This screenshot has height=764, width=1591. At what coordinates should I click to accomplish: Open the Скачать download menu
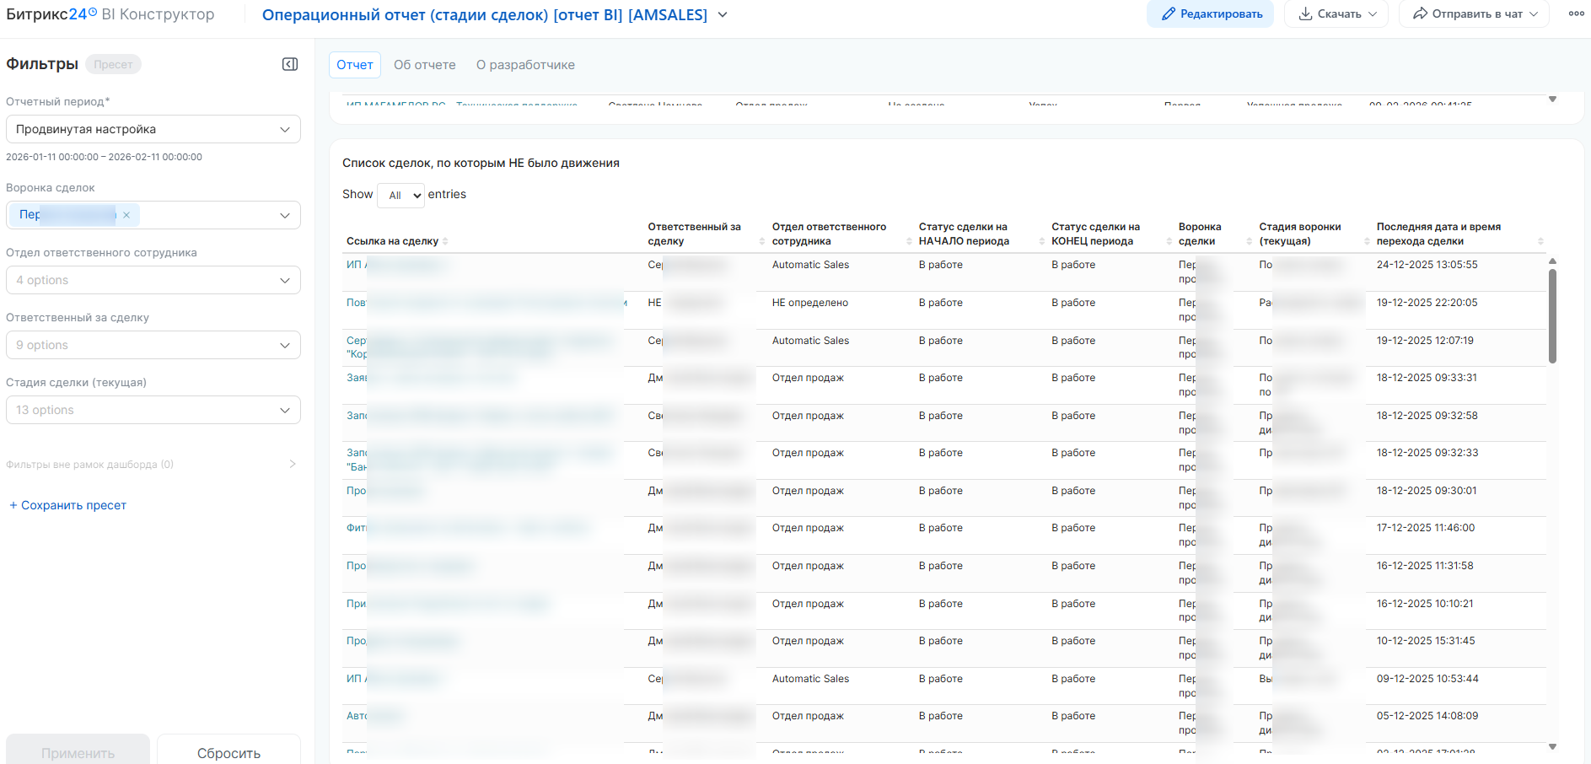pyautogui.click(x=1336, y=14)
